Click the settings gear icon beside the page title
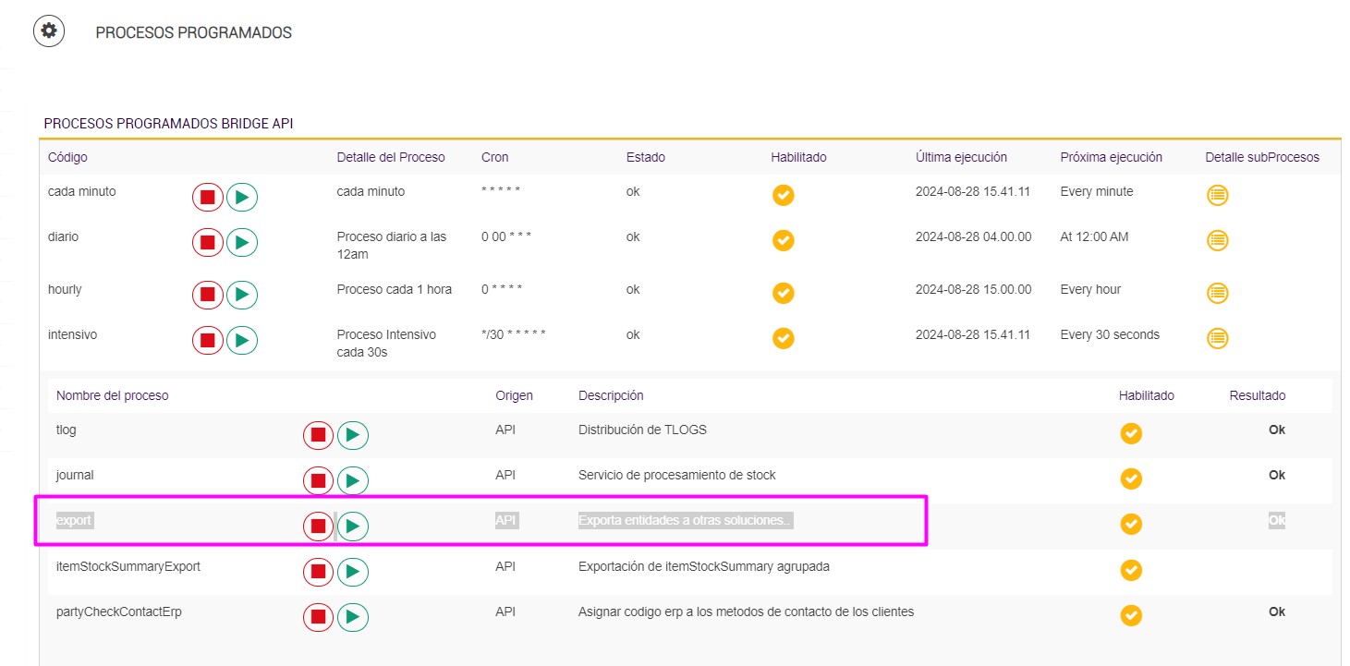Screen dimensions: 1350x666 48,31
